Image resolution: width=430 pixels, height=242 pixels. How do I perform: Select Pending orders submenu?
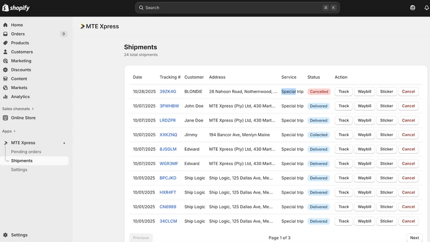26,152
